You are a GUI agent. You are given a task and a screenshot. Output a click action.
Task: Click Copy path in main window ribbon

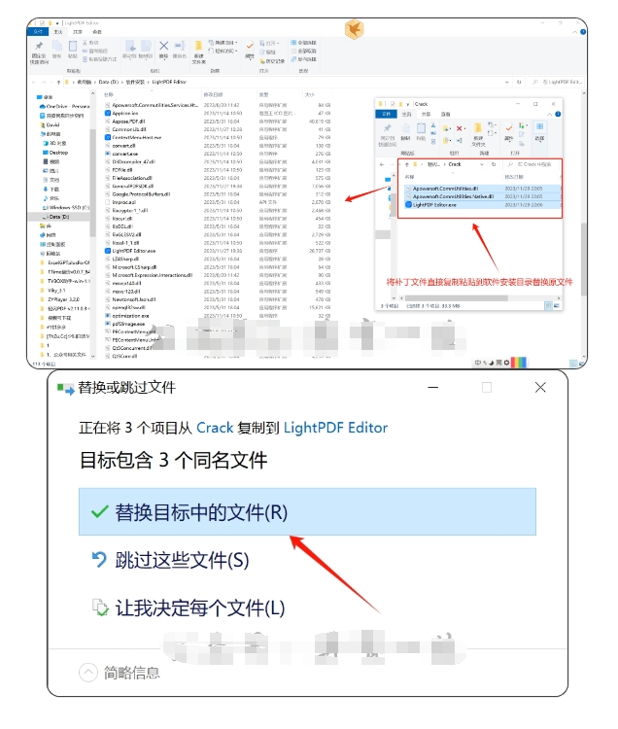tap(95, 51)
